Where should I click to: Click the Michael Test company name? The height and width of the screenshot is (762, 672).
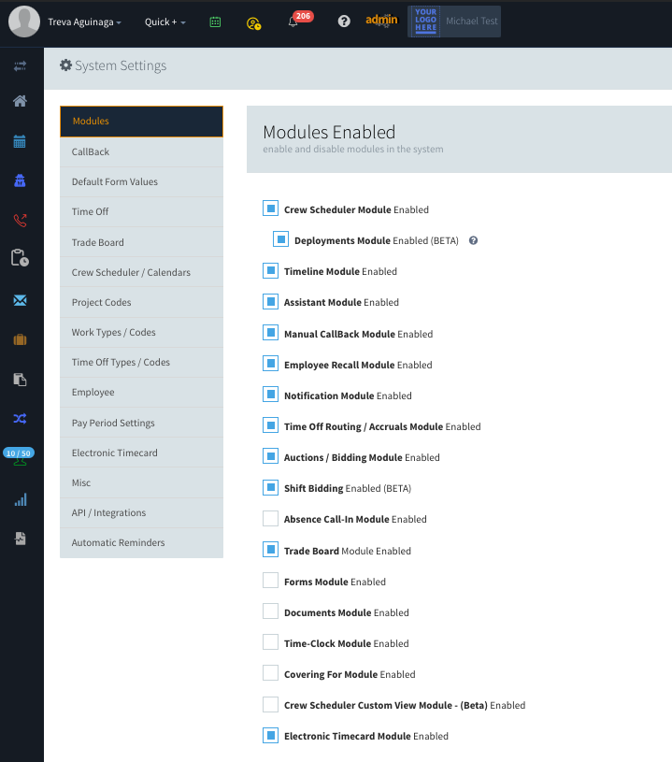point(472,21)
